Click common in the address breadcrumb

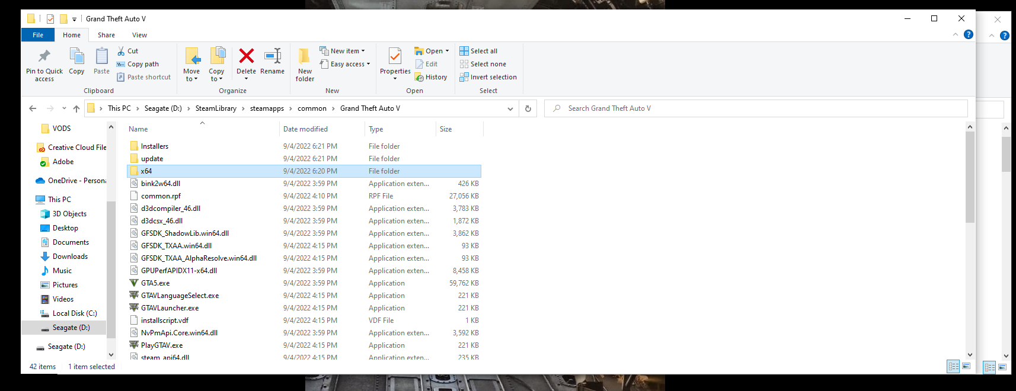[312, 108]
